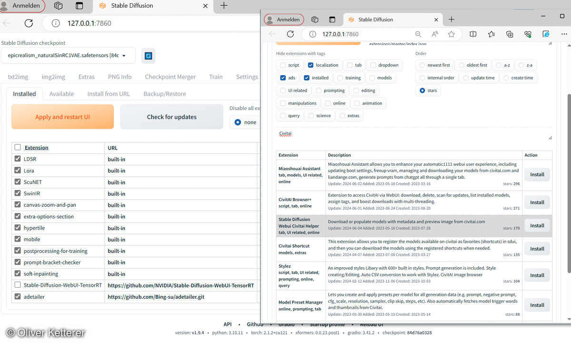The height and width of the screenshot is (343, 571).
Task: Uncheck the localization tag checkbox
Action: tap(311, 65)
